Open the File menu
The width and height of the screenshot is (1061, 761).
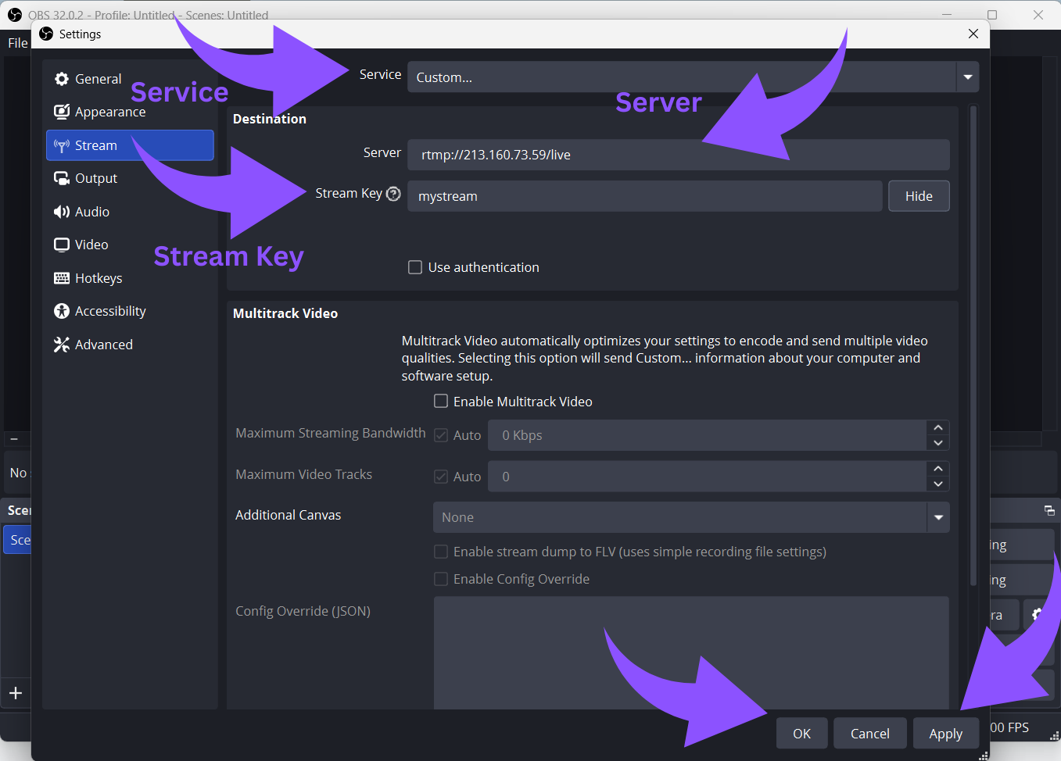click(x=17, y=43)
